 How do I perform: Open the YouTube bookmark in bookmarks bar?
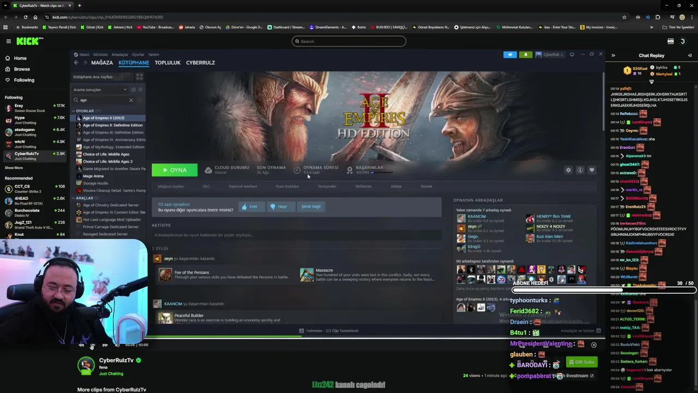tap(154, 27)
